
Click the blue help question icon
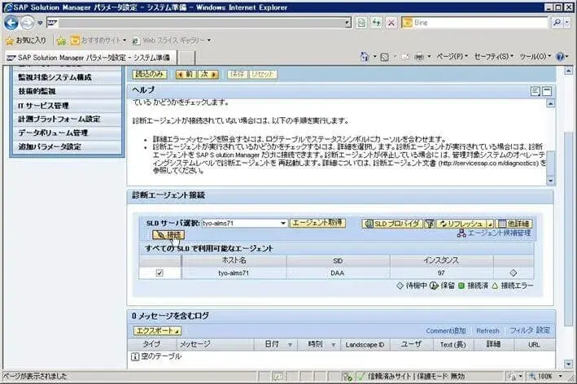point(560,57)
